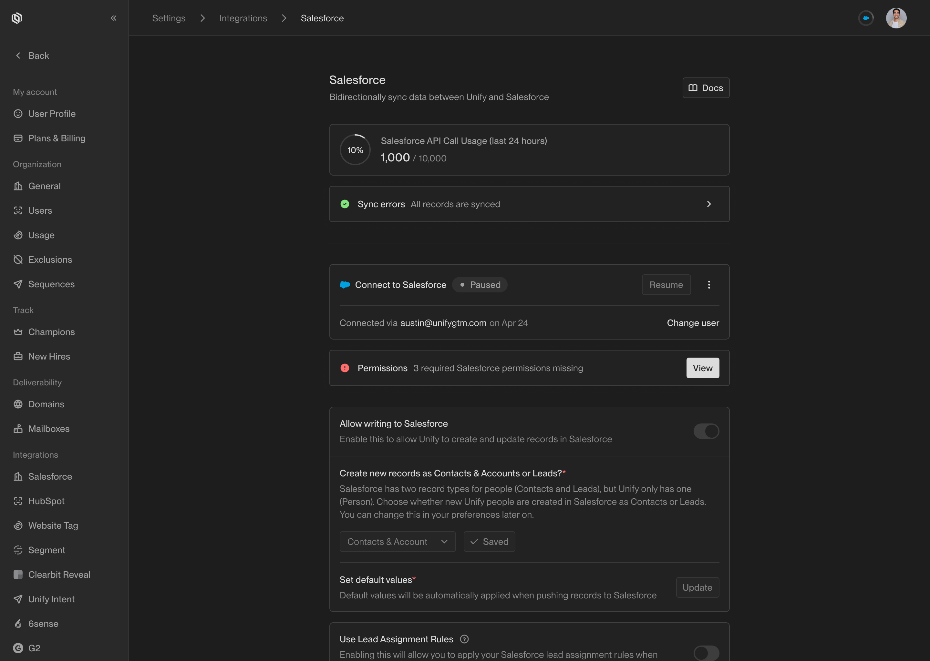Click the help icon next to Lead Assignment Rules
Screen dimensions: 930x661
(464, 639)
